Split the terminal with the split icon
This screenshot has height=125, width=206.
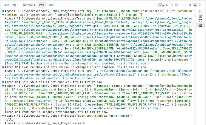(x=171, y=5)
